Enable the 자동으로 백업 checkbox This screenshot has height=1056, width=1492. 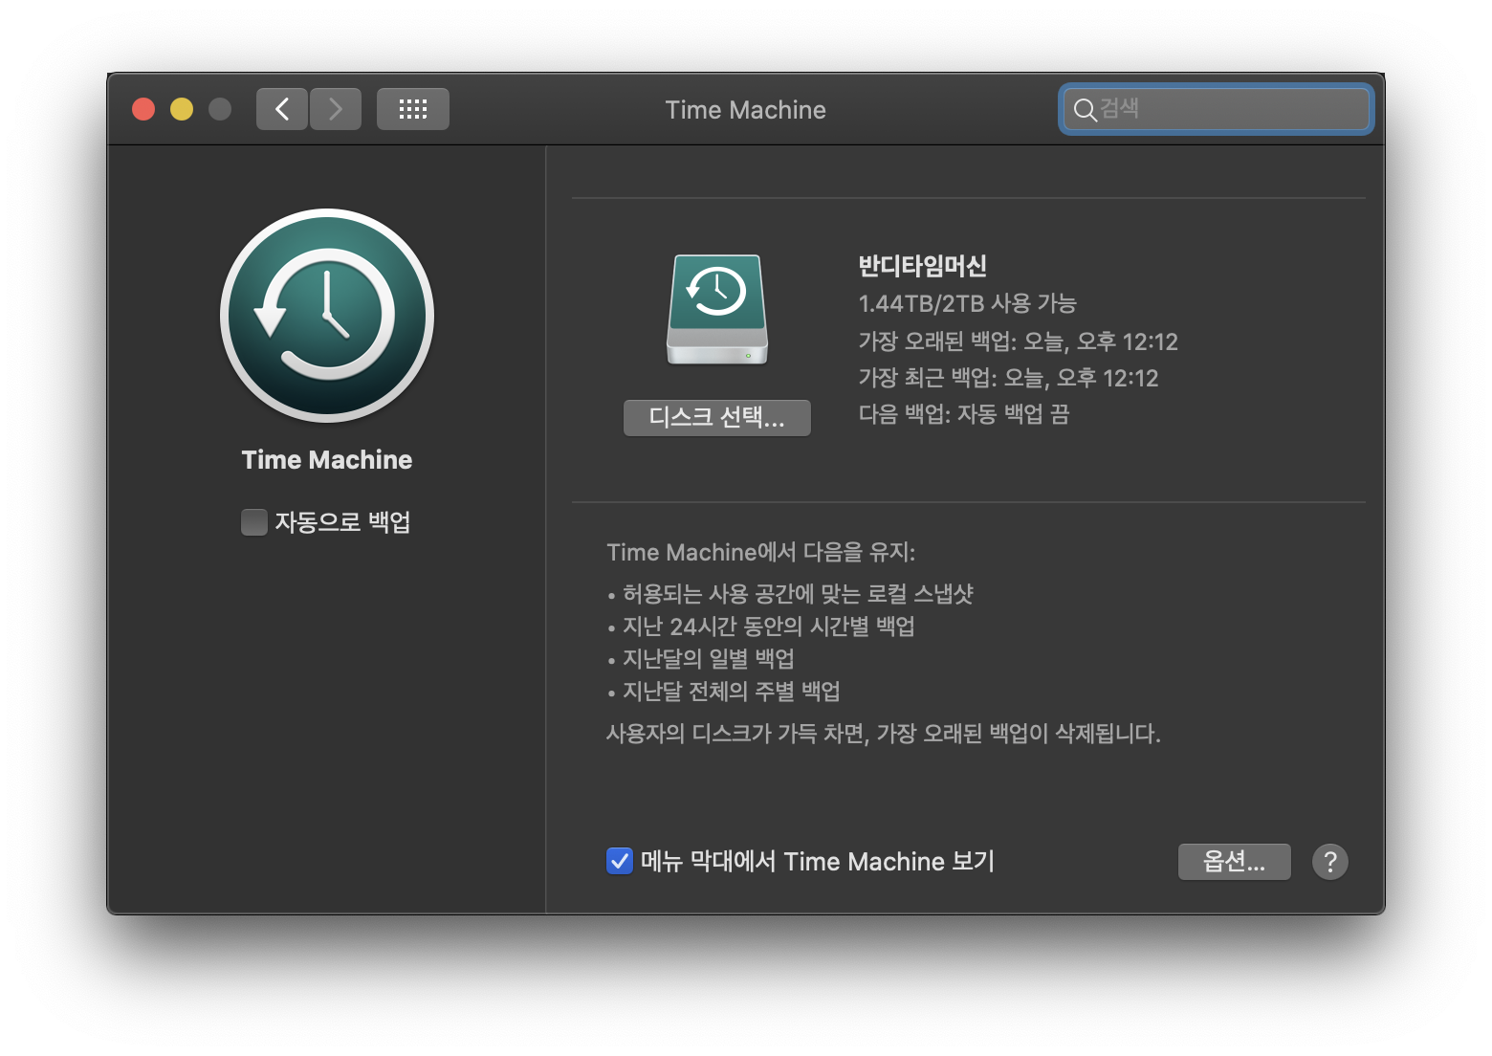(x=253, y=522)
